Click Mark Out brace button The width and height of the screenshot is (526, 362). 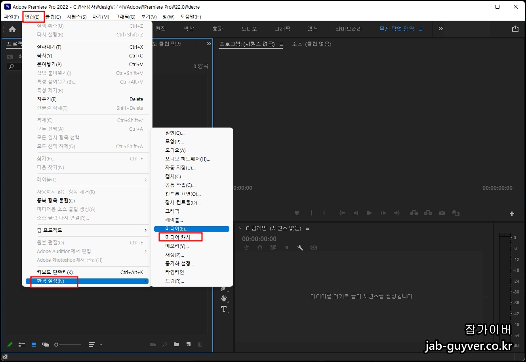(x=324, y=213)
